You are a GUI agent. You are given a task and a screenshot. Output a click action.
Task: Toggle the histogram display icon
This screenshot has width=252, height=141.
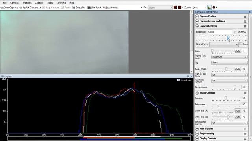coord(209,7)
